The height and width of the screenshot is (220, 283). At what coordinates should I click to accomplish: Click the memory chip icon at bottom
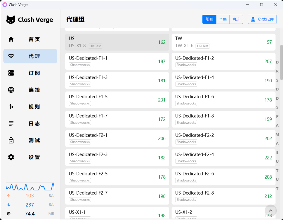pos(9,214)
